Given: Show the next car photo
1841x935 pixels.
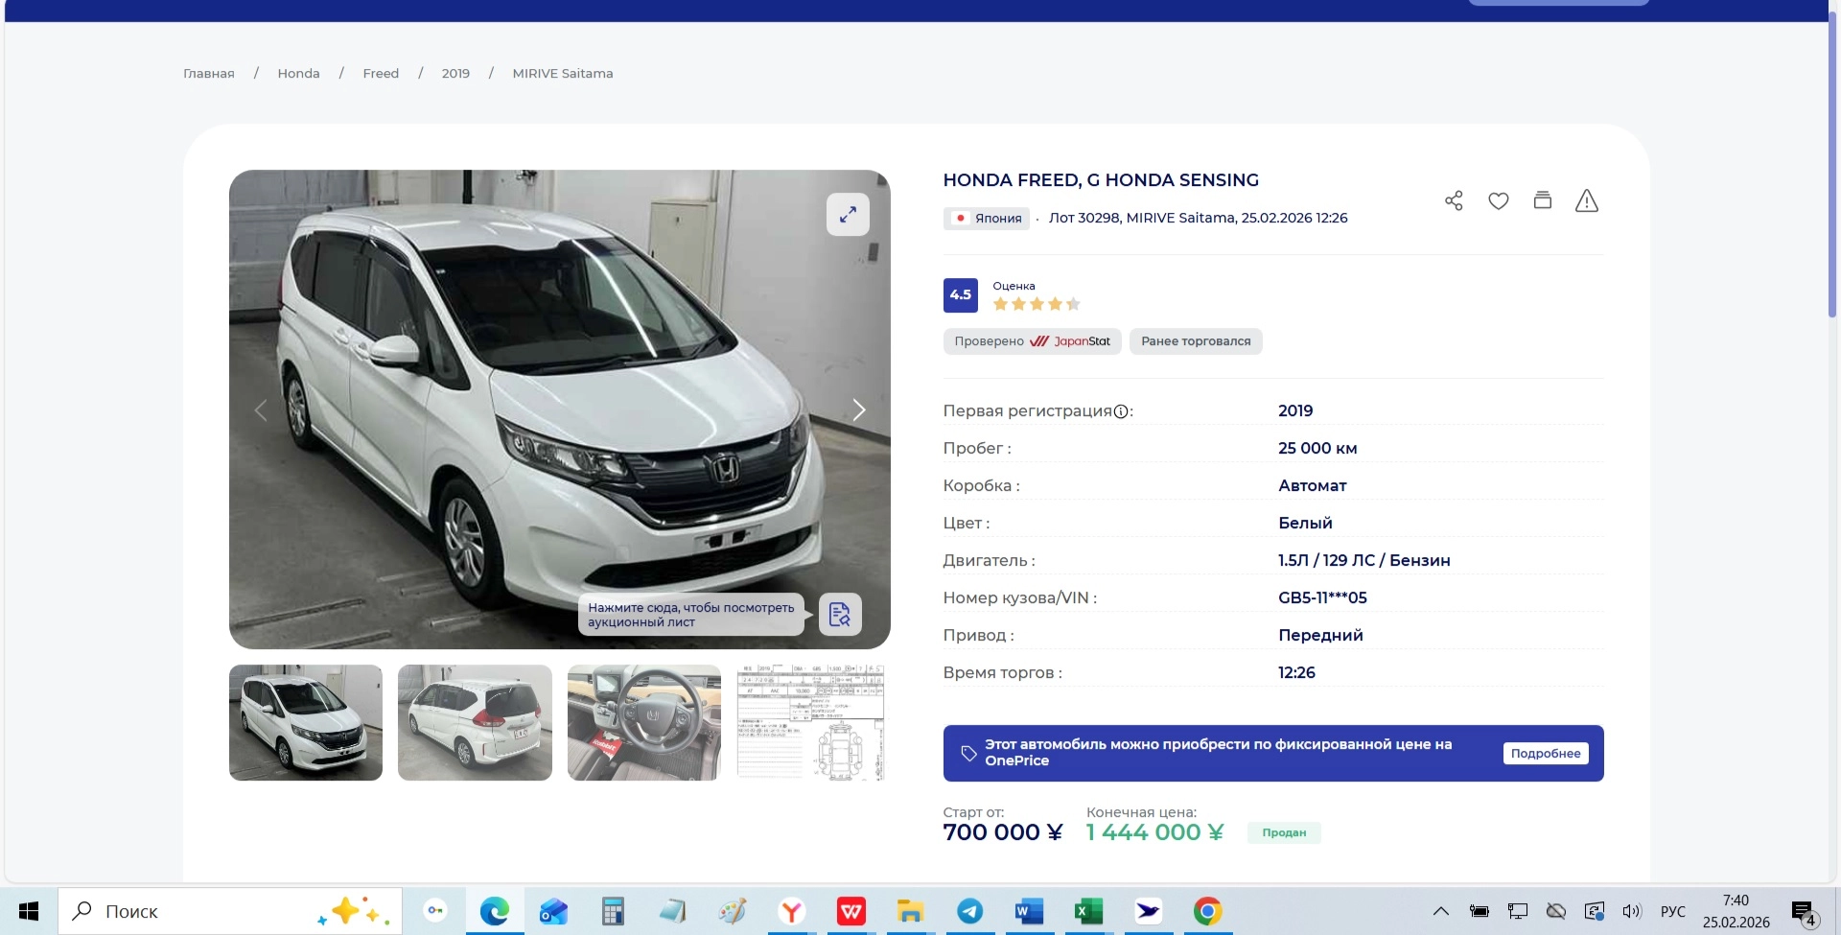Looking at the screenshot, I should pos(858,410).
